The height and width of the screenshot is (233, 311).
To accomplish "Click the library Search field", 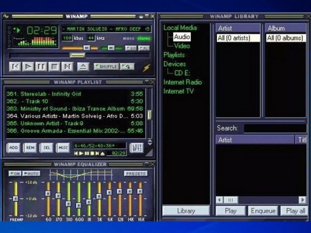I will [275, 128].
